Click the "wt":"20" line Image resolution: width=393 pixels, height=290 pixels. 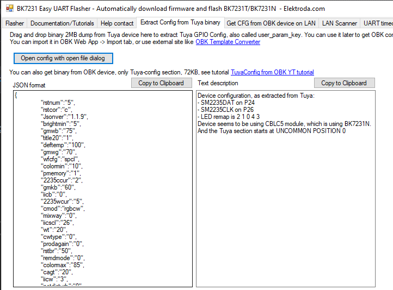(x=54, y=230)
